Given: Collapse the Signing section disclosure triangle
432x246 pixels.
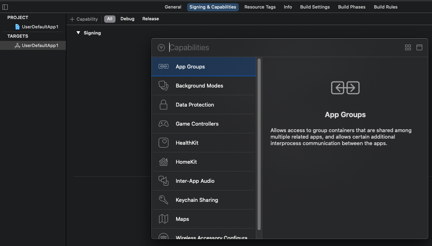Looking at the screenshot, I should tap(79, 33).
